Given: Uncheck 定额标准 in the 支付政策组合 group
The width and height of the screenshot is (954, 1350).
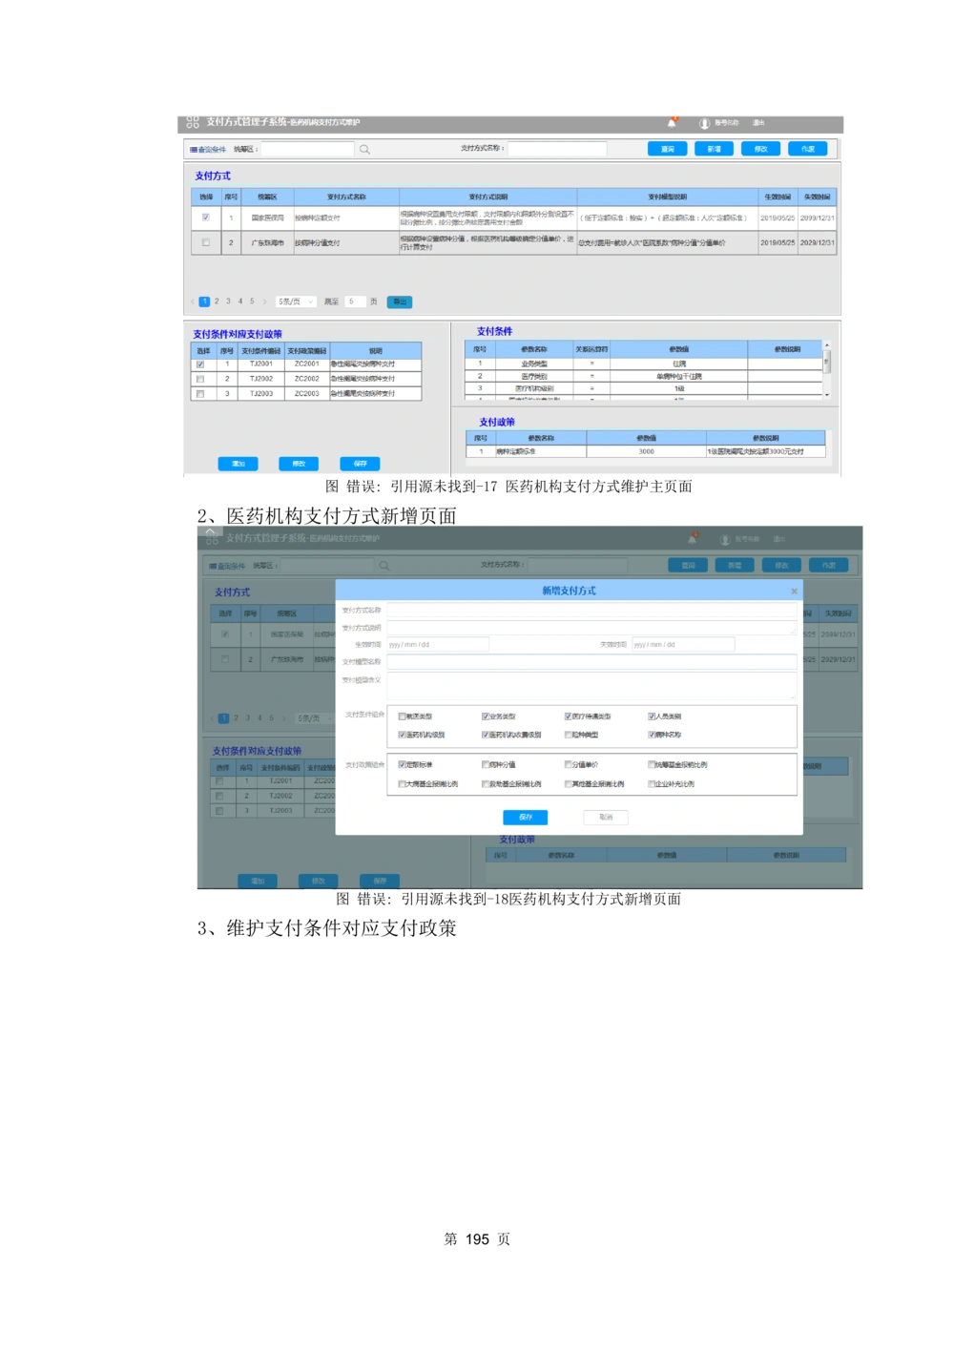Looking at the screenshot, I should coord(402,765).
